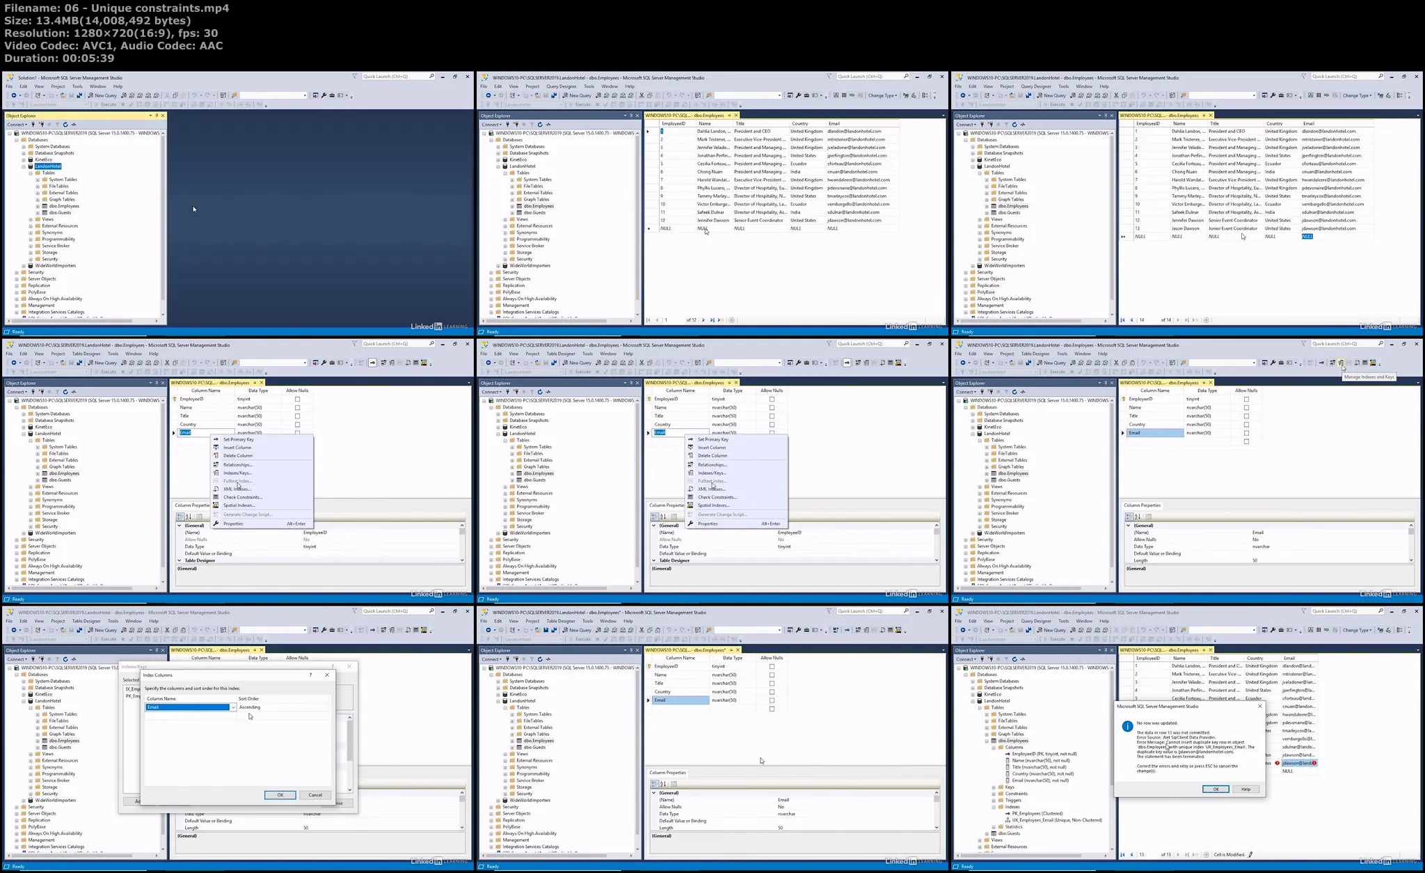
Task: Check Allow Nulls for Name in Manage Indexes tooltip frame
Action: click(x=1246, y=407)
